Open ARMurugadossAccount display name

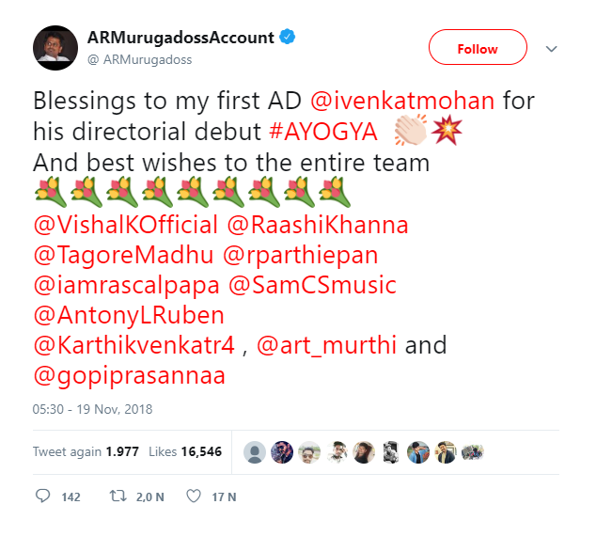(180, 39)
